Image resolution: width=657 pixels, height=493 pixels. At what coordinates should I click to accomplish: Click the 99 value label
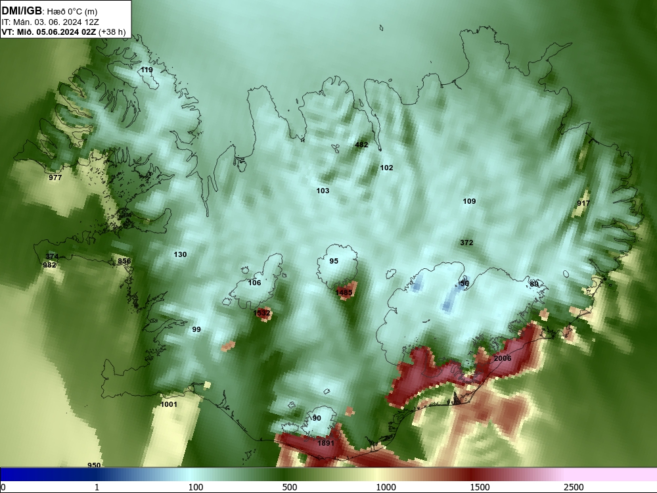196,329
